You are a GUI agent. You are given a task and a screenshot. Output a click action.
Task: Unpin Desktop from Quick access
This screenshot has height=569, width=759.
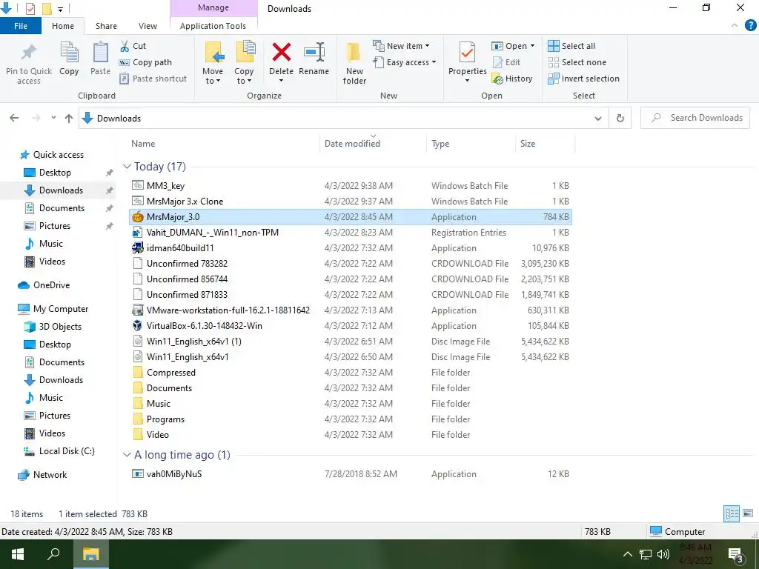pos(110,173)
